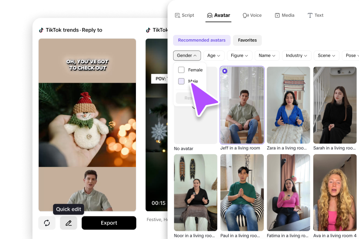
Task: Click the 'Ava in a living room 4' label
Action: click(x=335, y=236)
